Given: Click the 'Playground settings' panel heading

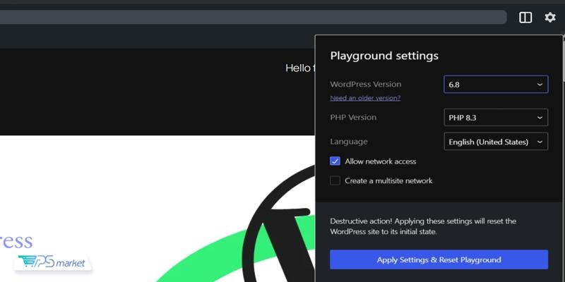Looking at the screenshot, I should click(384, 56).
